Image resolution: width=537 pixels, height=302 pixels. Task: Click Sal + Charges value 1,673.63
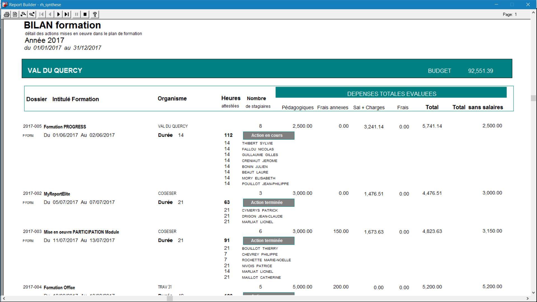click(374, 232)
